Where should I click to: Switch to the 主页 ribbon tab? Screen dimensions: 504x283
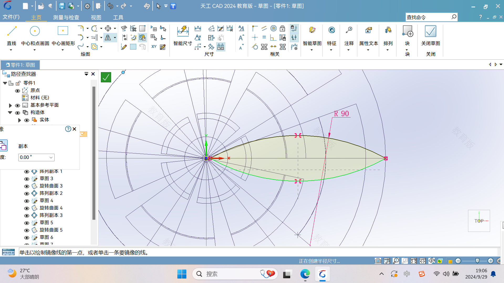[x=36, y=17]
